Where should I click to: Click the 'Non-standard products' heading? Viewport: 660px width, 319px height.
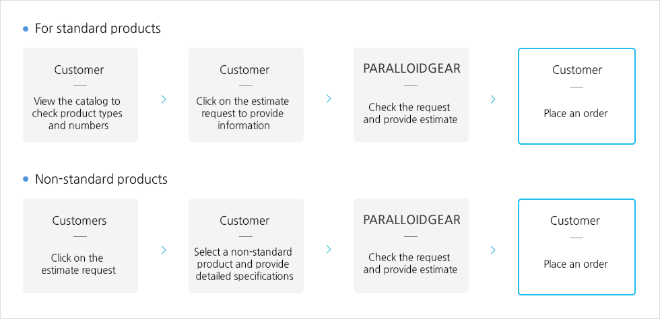click(x=101, y=179)
